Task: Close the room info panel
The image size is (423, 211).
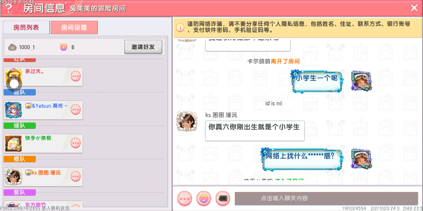Action: 414,8
